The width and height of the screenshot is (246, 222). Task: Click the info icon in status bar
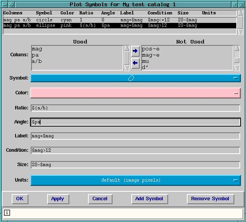(x=7, y=212)
